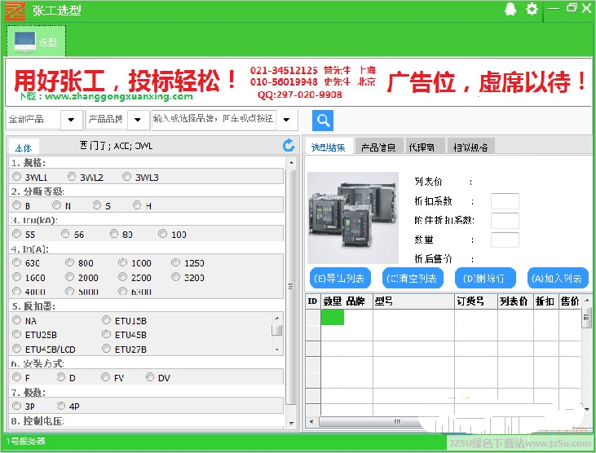Image resolution: width=596 pixels, height=453 pixels.
Task: Click the green highlighted table cell
Action: point(332,317)
